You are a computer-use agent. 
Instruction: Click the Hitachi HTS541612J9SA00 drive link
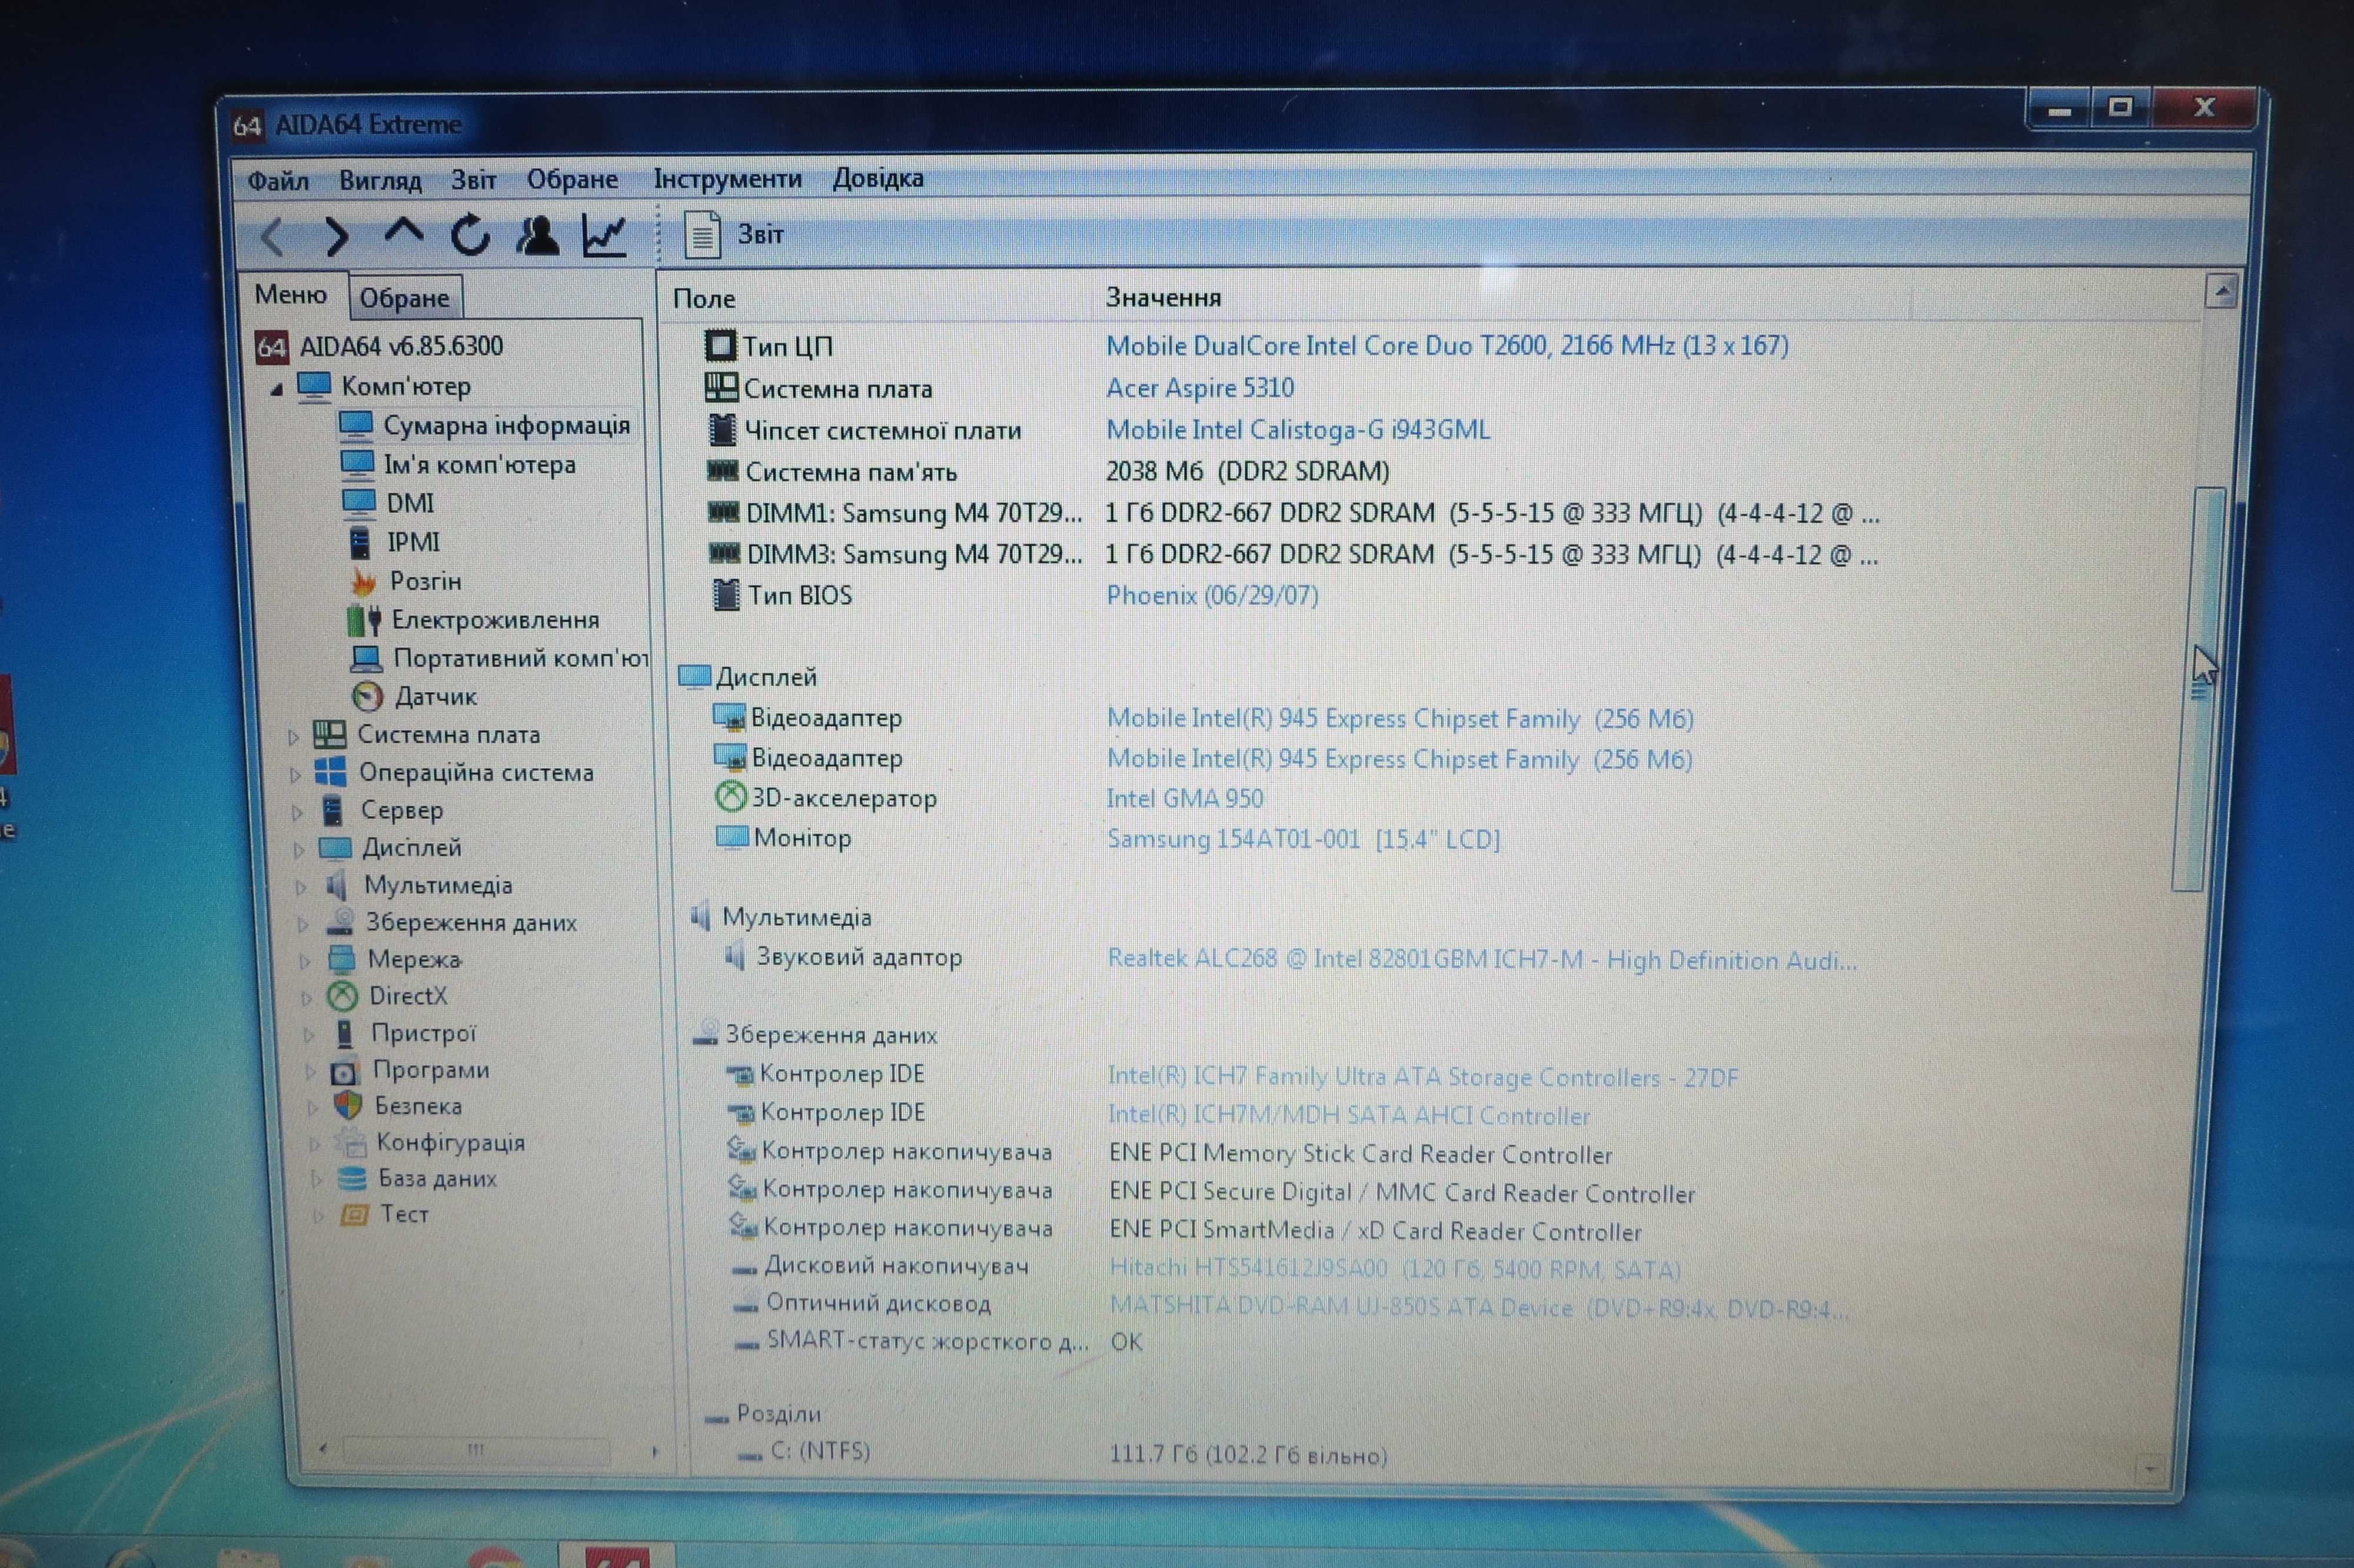1394,1269
